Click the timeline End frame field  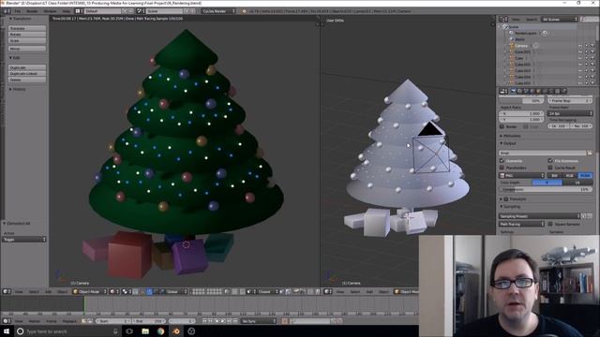(148, 321)
